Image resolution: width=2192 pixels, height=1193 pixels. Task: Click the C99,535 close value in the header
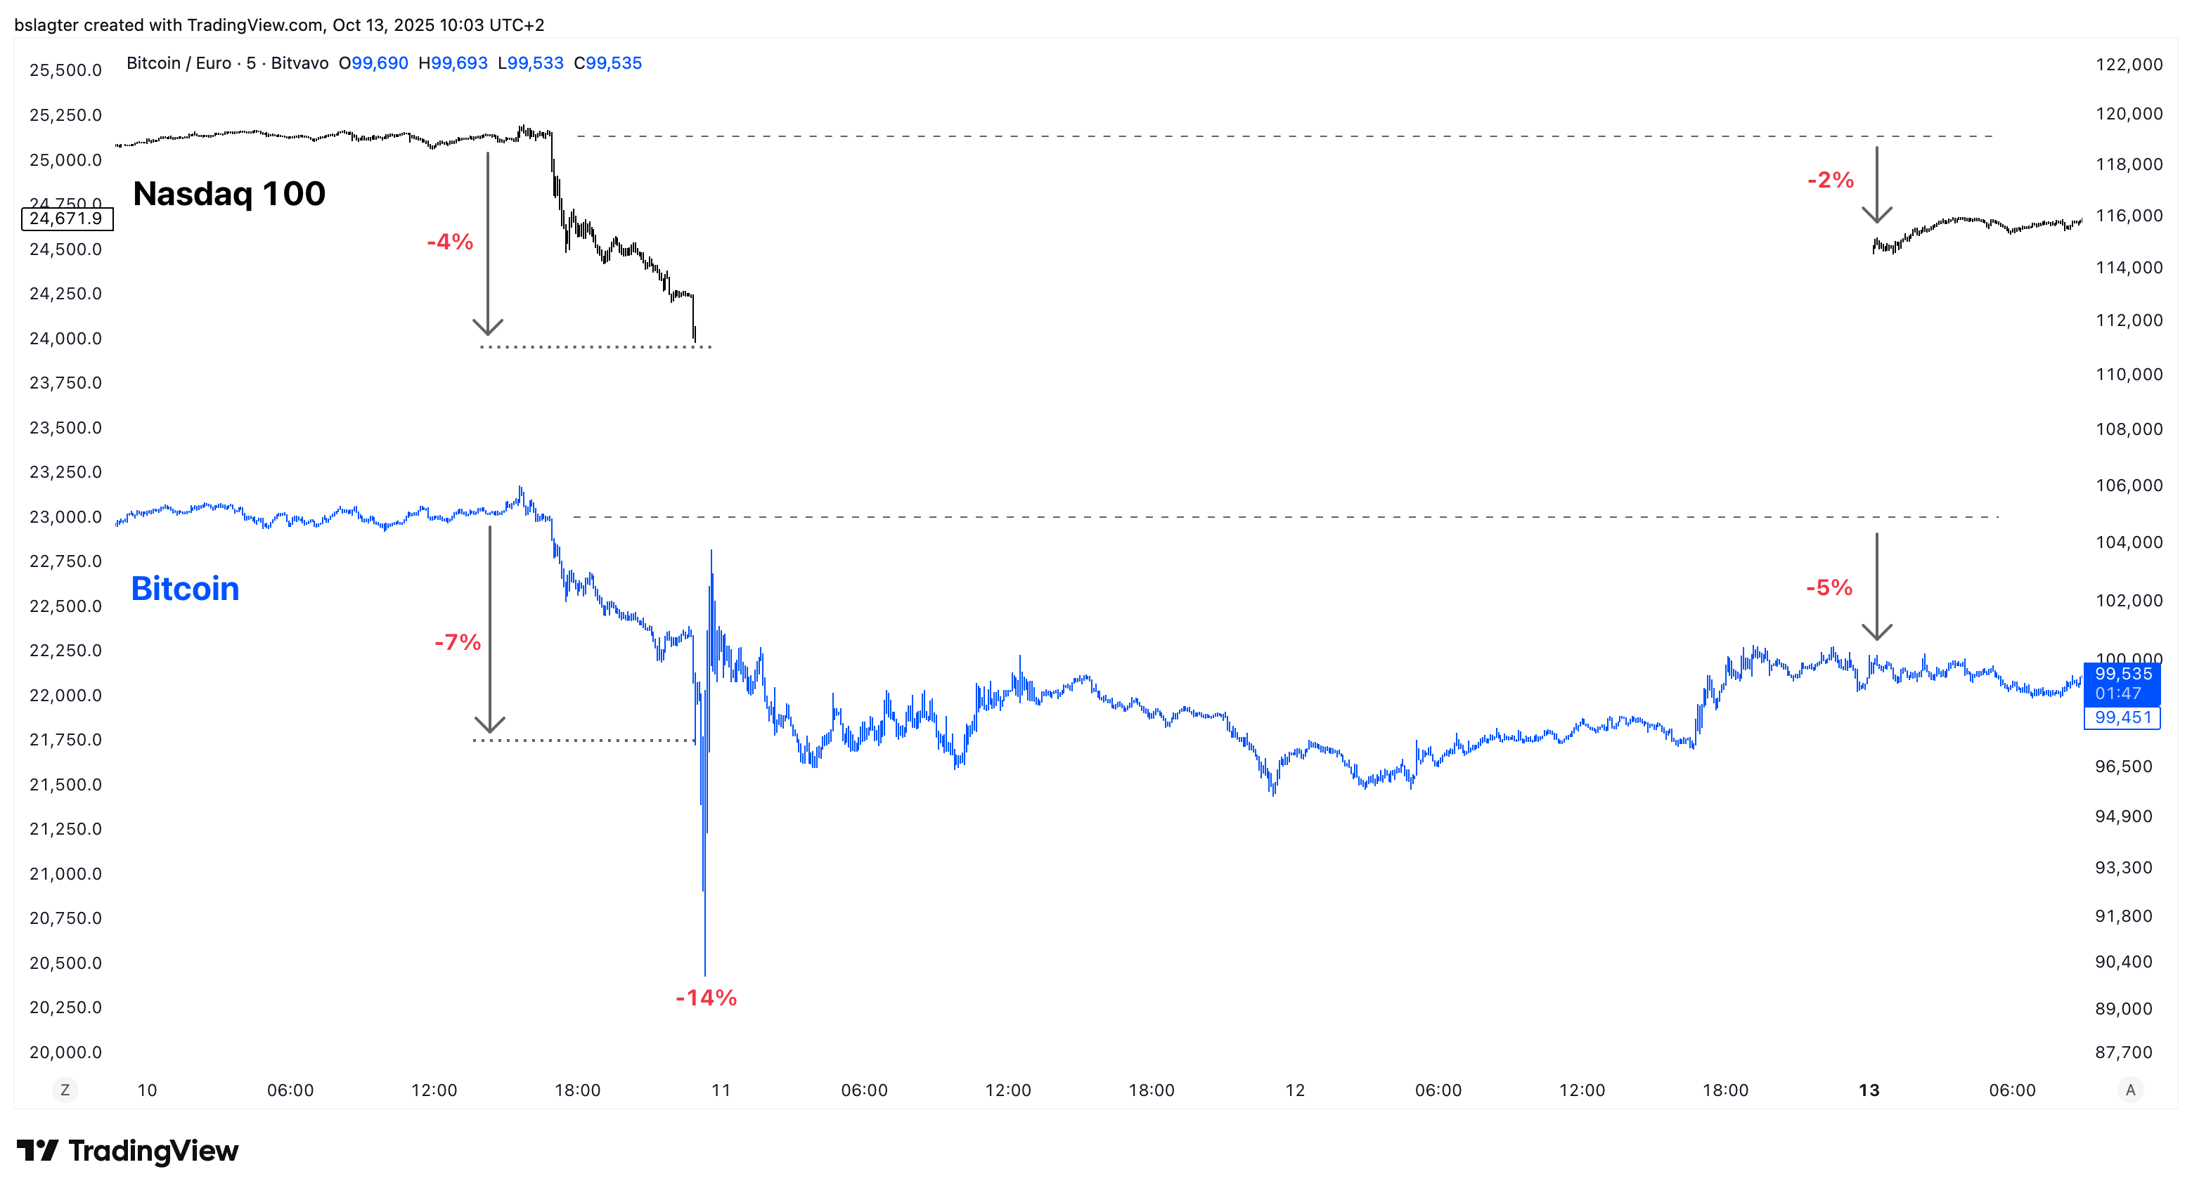[x=607, y=63]
